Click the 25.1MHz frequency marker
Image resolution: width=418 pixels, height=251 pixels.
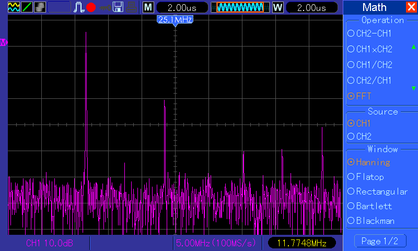(x=175, y=19)
